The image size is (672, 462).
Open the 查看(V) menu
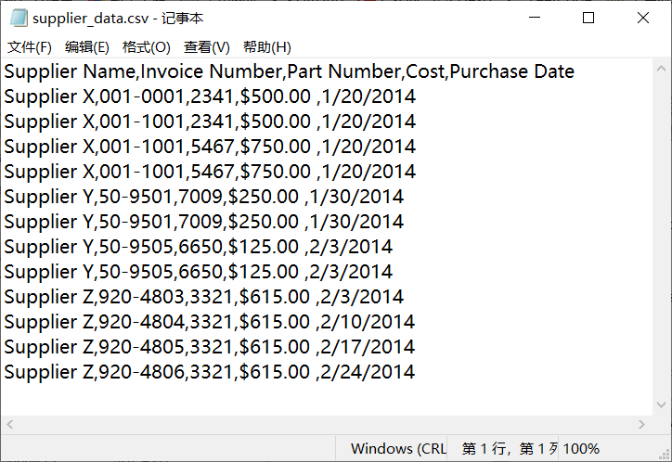[x=207, y=47]
